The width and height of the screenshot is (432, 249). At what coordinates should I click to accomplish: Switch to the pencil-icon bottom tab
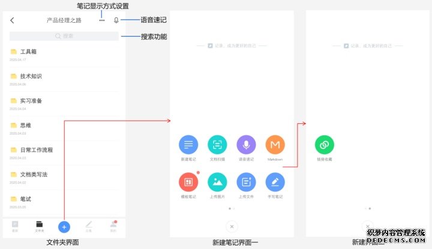(x=88, y=227)
